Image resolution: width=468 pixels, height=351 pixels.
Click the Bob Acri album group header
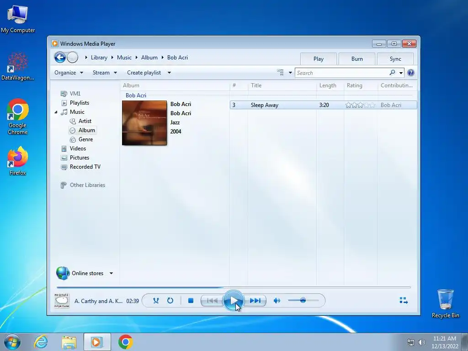click(136, 95)
